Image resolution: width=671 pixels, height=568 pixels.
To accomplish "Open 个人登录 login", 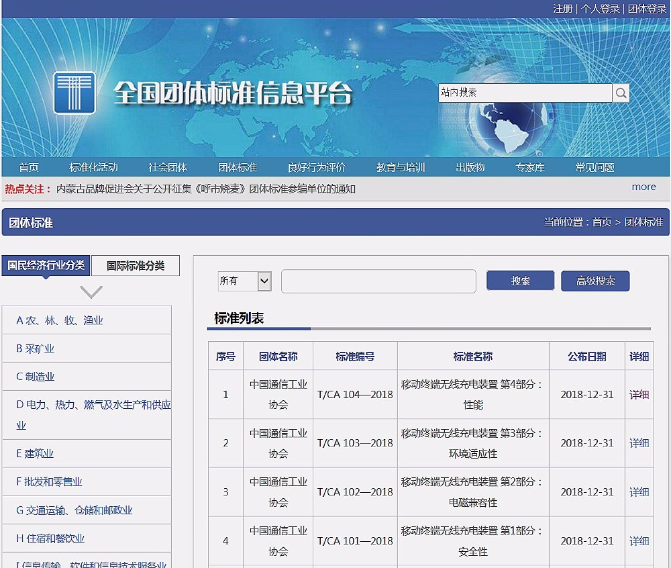I will [600, 9].
